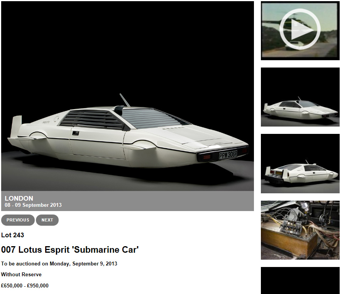Click the PPW 306R license plate in the main photo
This screenshot has height=294, width=340.
[228, 155]
